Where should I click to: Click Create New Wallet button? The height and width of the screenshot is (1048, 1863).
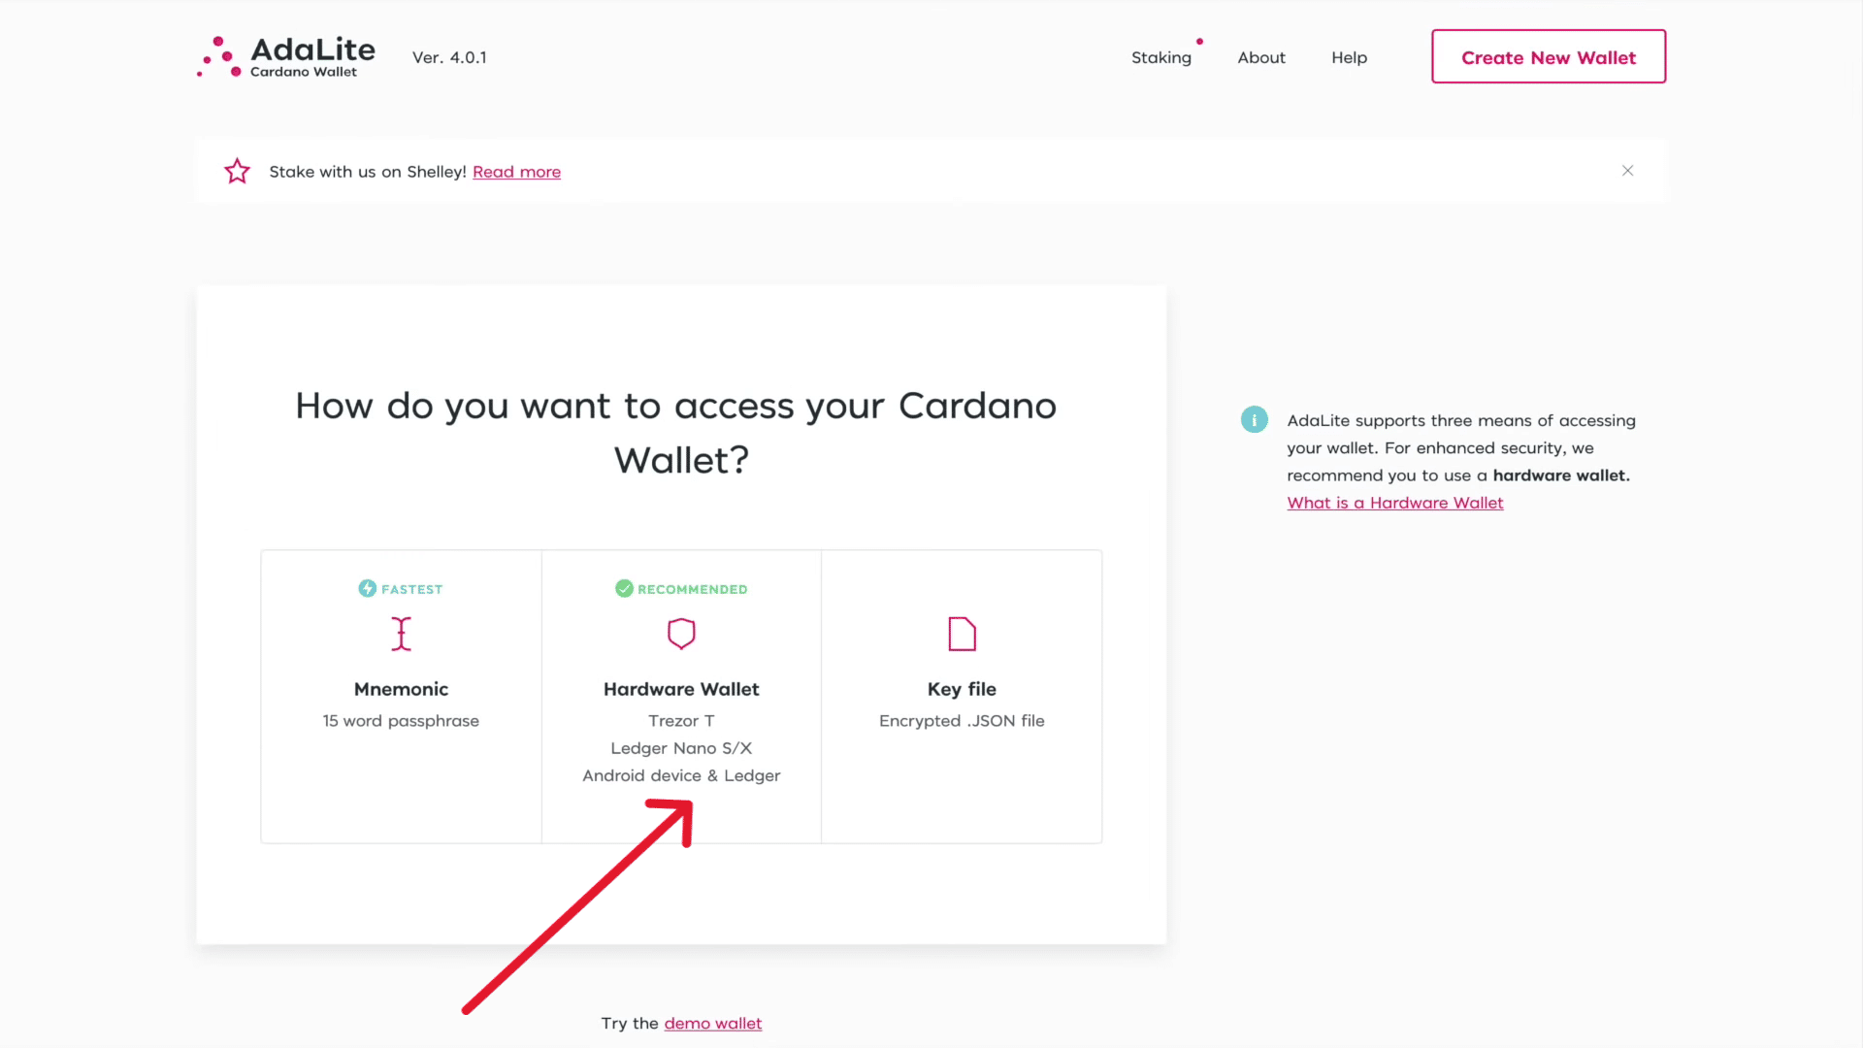[1548, 57]
